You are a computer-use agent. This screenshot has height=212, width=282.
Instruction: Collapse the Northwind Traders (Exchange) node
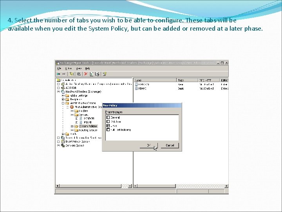tap(58, 91)
